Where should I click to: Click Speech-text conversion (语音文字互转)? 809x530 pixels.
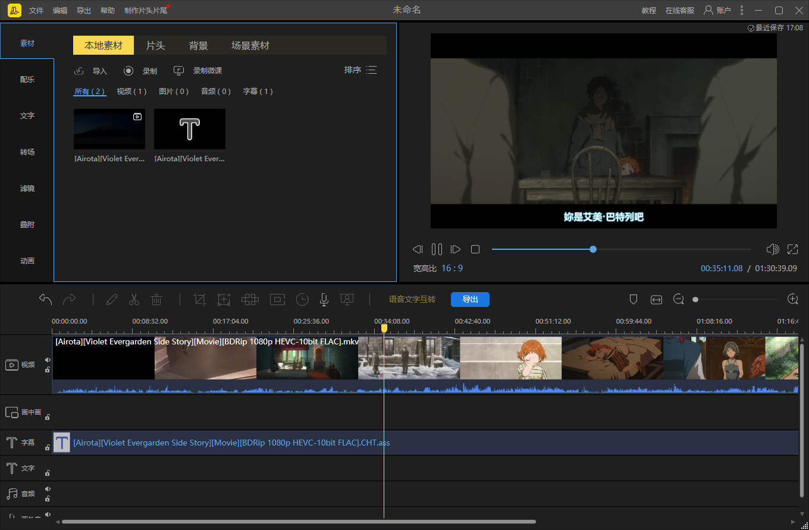[412, 299]
